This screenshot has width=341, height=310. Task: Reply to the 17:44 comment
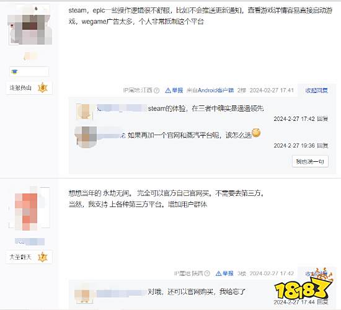(x=322, y=302)
